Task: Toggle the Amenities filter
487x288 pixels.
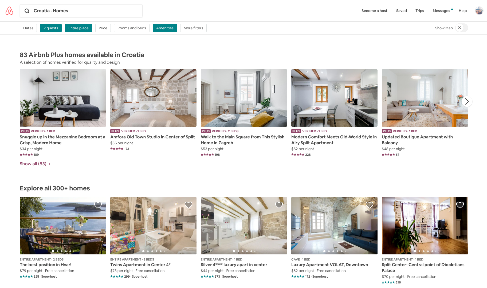Action: point(165,28)
